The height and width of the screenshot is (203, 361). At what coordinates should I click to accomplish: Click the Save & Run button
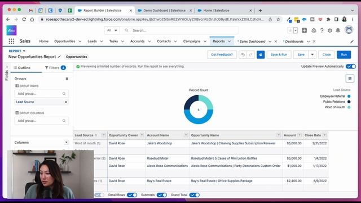[x=279, y=55]
